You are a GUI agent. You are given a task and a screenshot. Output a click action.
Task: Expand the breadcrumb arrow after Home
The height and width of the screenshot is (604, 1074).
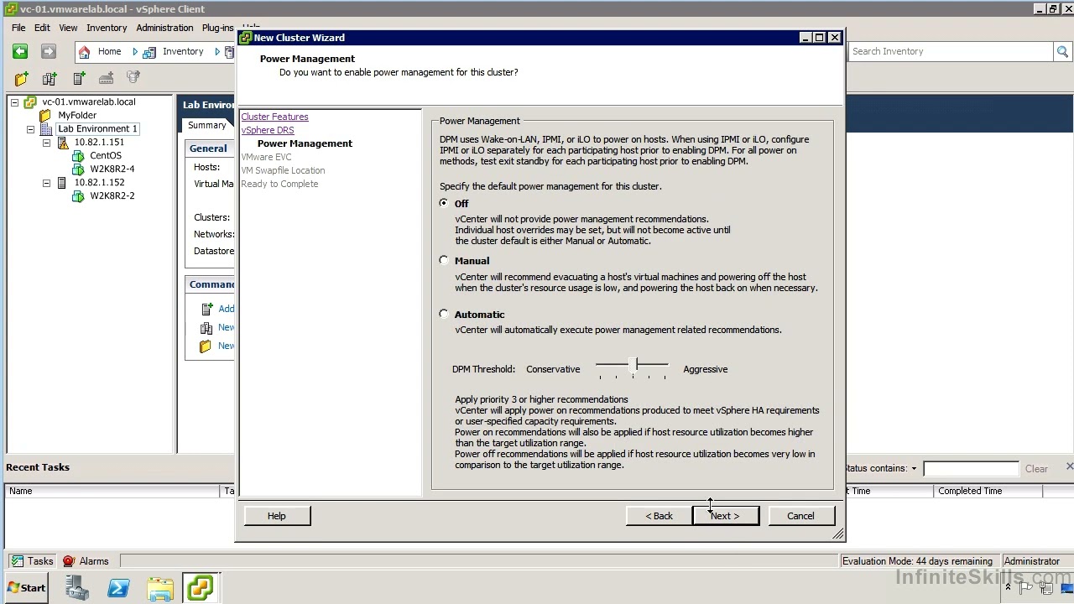tap(134, 52)
